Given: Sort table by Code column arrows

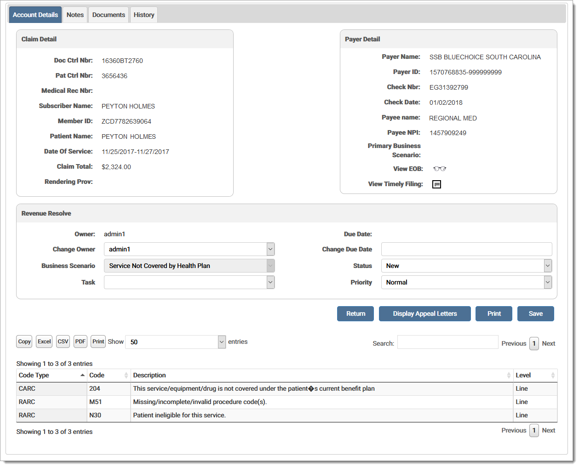Looking at the screenshot, I should 126,376.
